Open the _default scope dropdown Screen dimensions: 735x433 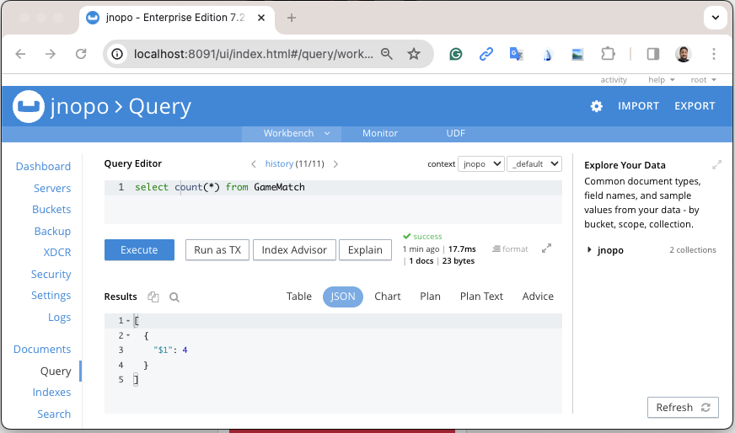click(534, 164)
